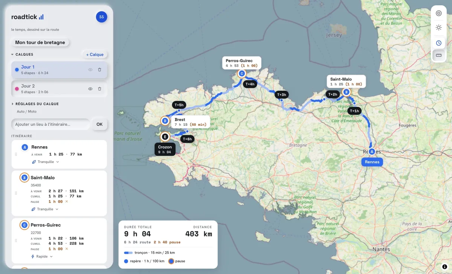Open the Perros-Guirec Rapide pace dropdown
This screenshot has height=274, width=452.
point(42,257)
